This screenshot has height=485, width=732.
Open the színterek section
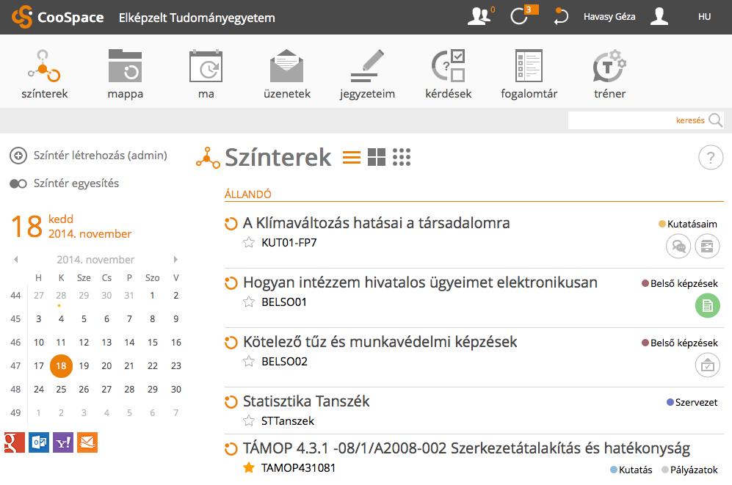pyautogui.click(x=44, y=74)
